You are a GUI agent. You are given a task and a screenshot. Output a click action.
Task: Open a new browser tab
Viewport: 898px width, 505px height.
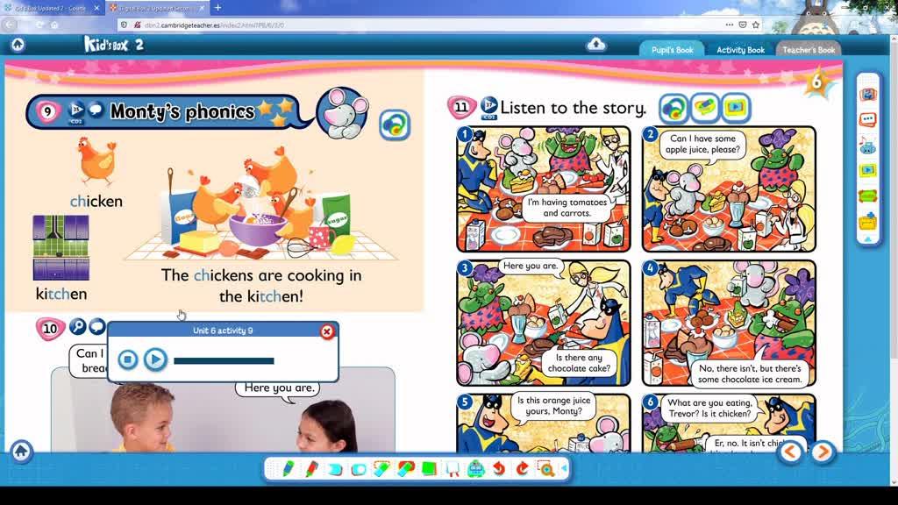point(218,7)
